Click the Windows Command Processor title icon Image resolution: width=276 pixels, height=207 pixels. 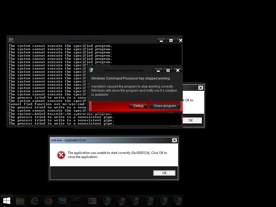[x=91, y=70]
